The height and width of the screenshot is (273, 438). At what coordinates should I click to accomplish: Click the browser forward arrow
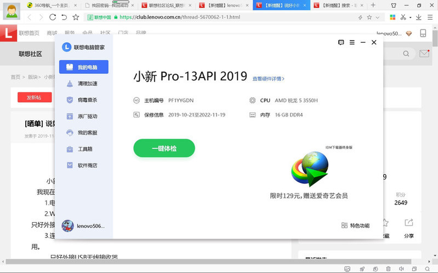[41, 18]
